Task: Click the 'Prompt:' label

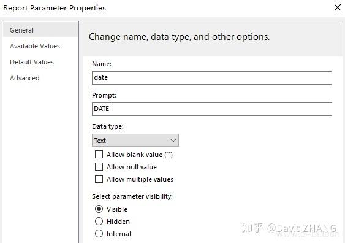Action: [104, 95]
